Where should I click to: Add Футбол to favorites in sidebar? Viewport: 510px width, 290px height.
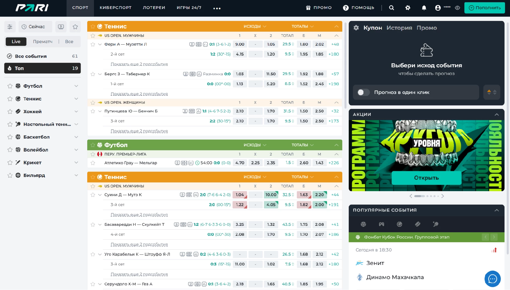point(10,86)
